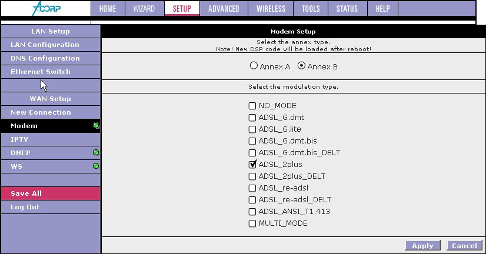Click the Acorp logo

(46, 8)
